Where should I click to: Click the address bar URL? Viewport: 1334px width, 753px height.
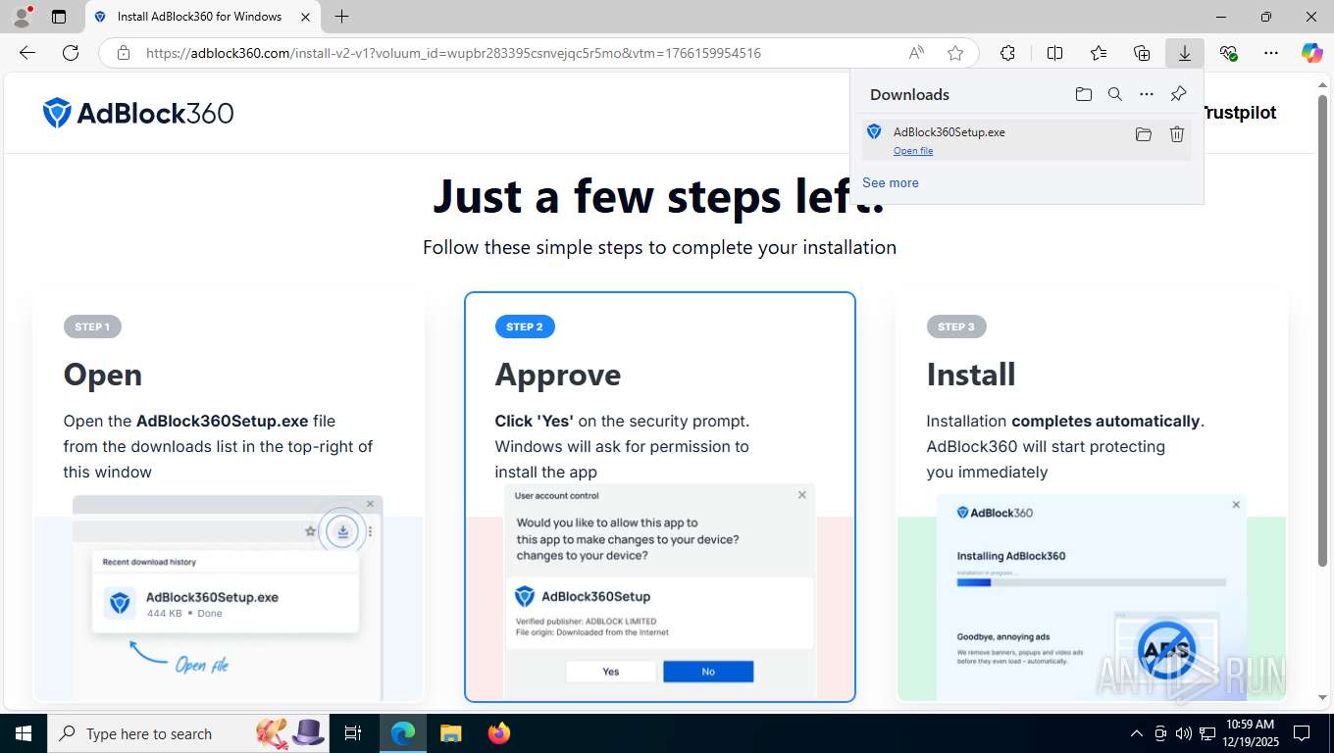(453, 53)
